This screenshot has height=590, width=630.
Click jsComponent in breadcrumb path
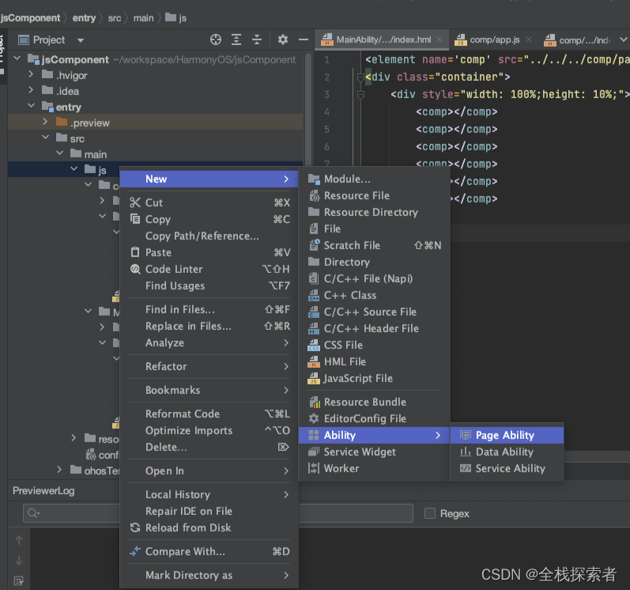[30, 18]
